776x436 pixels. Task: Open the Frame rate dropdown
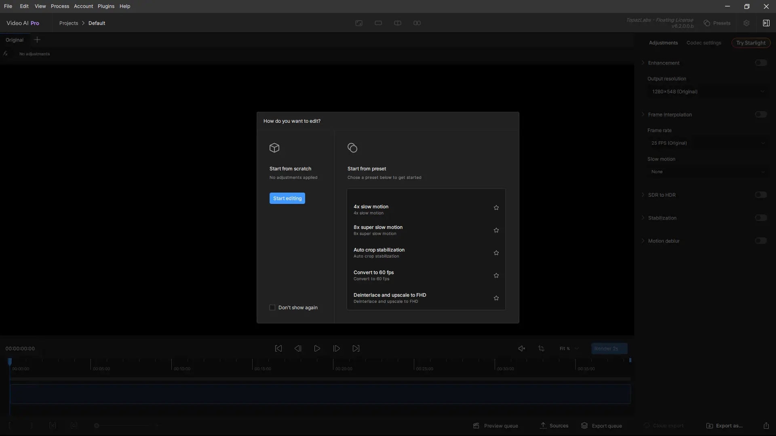(x=707, y=143)
